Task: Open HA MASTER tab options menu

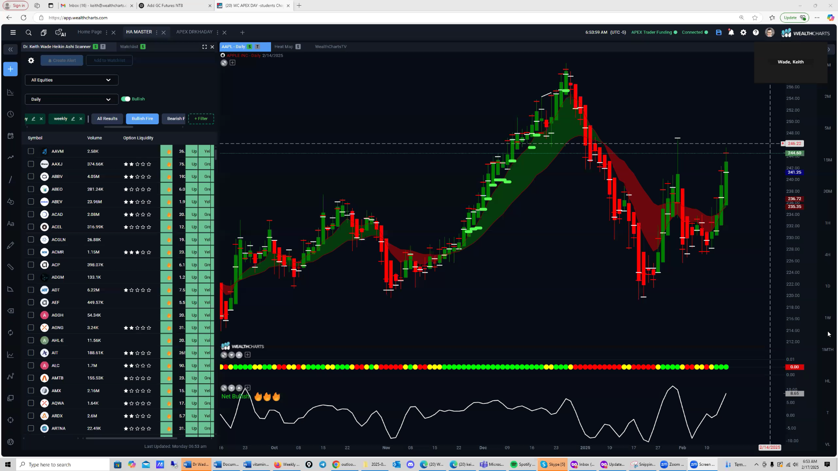Action: pos(157,32)
